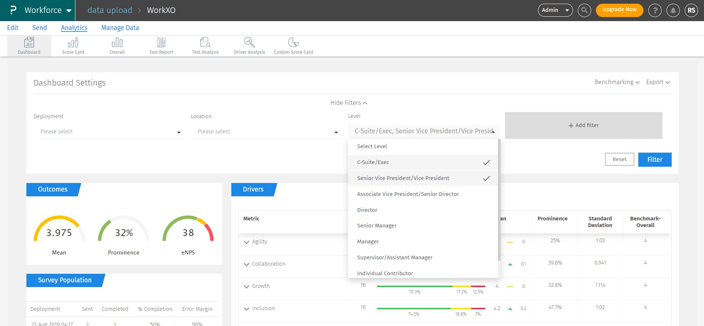Switch to the Analytics tab
The width and height of the screenshot is (704, 326).
74,28
